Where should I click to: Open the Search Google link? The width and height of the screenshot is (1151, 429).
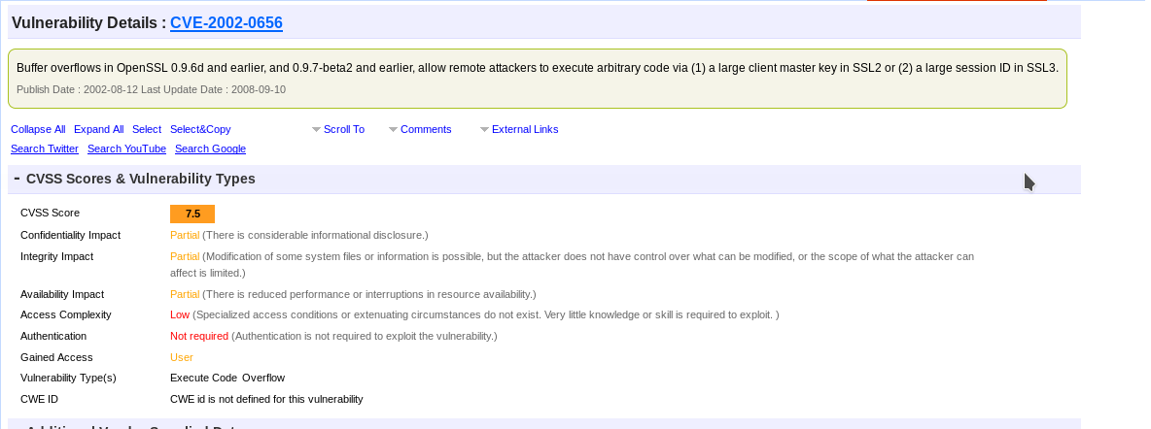click(x=211, y=148)
